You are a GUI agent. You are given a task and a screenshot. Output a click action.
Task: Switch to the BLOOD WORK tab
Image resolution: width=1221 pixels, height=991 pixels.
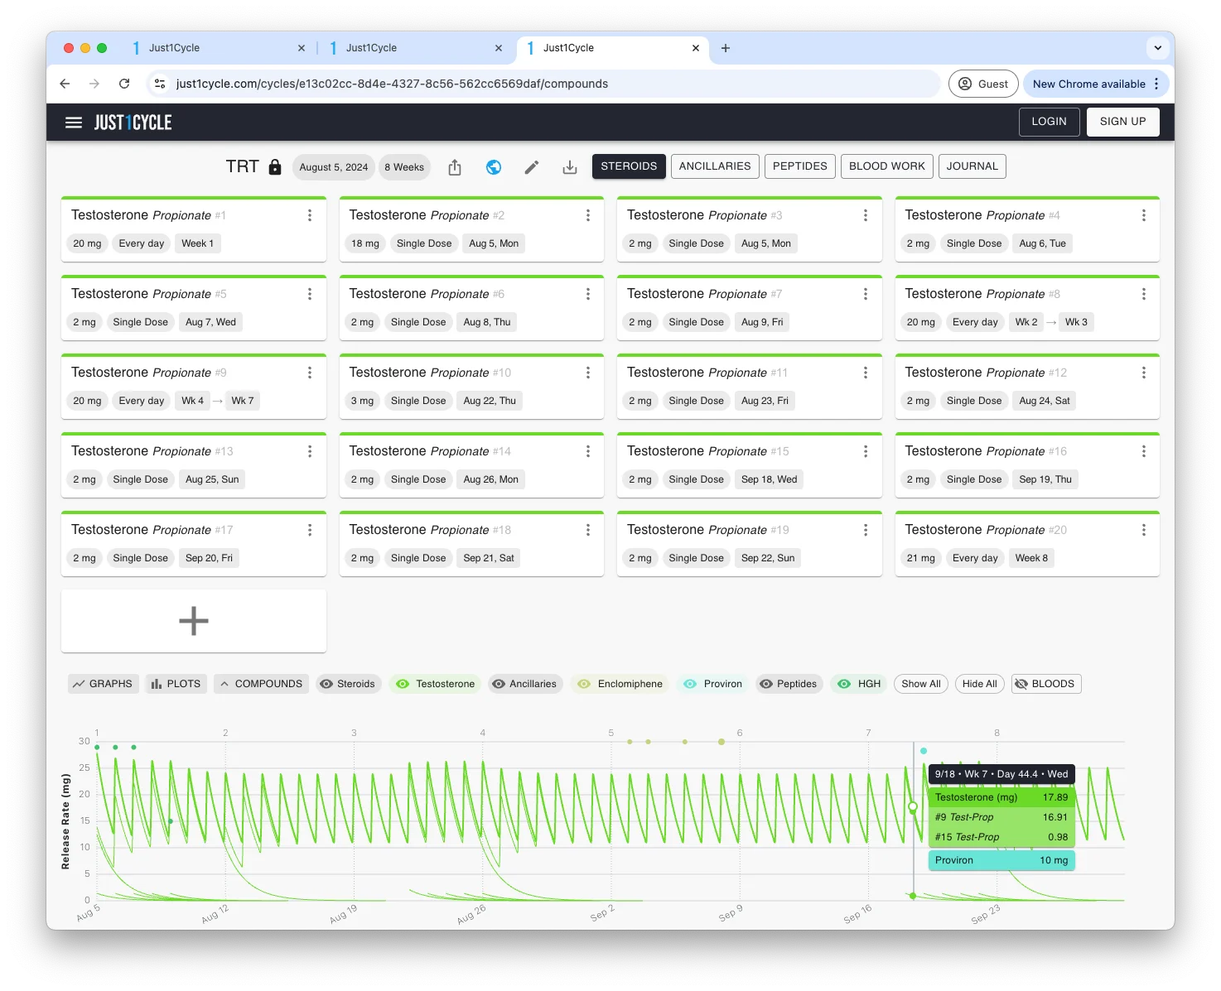click(x=887, y=166)
